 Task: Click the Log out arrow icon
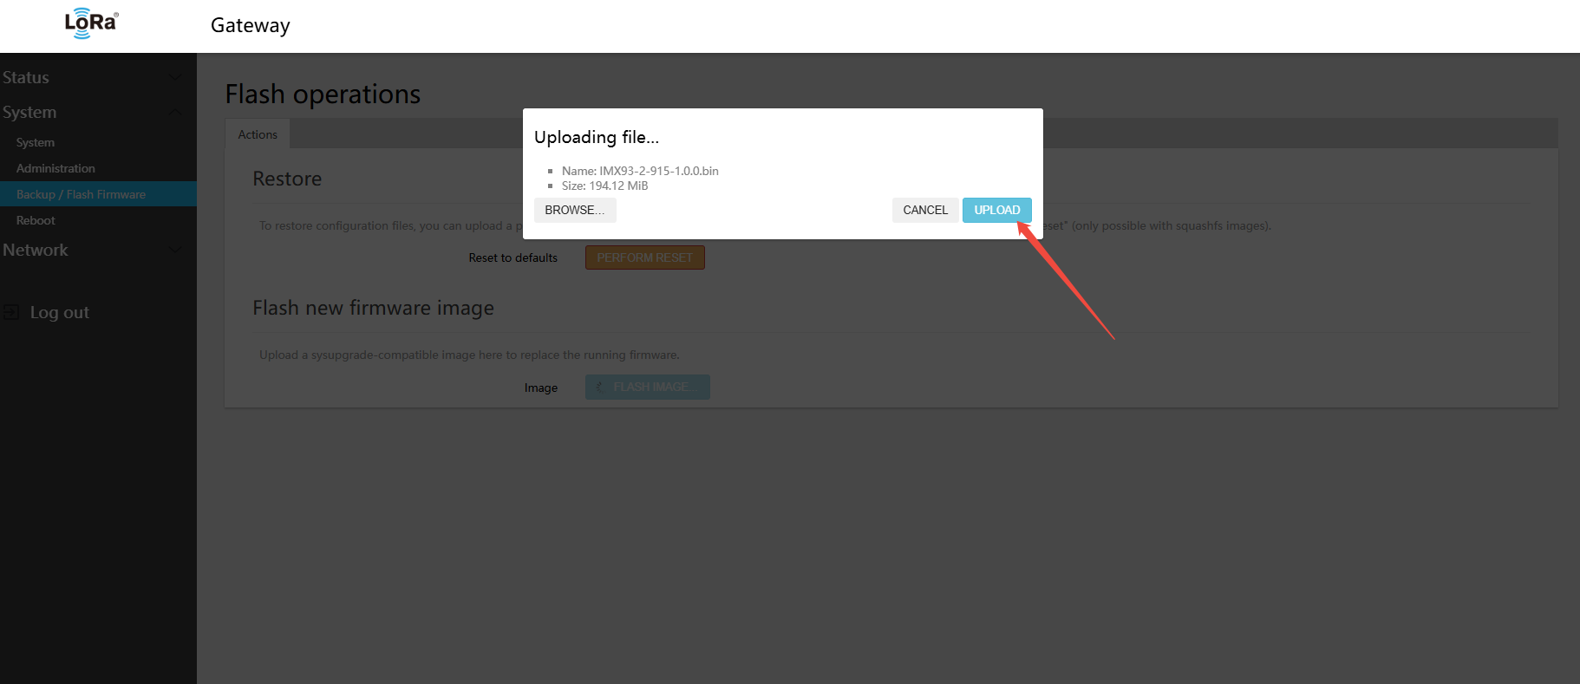(x=11, y=312)
